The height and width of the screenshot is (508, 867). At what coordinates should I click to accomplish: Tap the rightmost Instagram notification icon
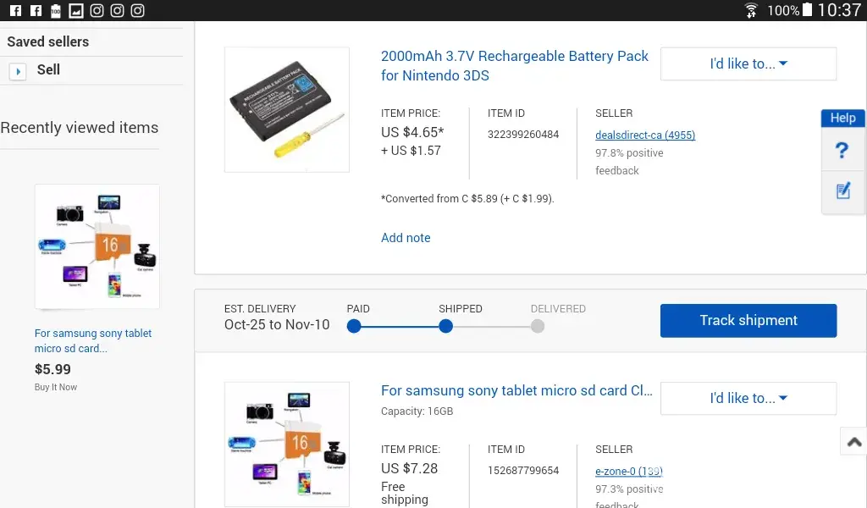coord(137,10)
